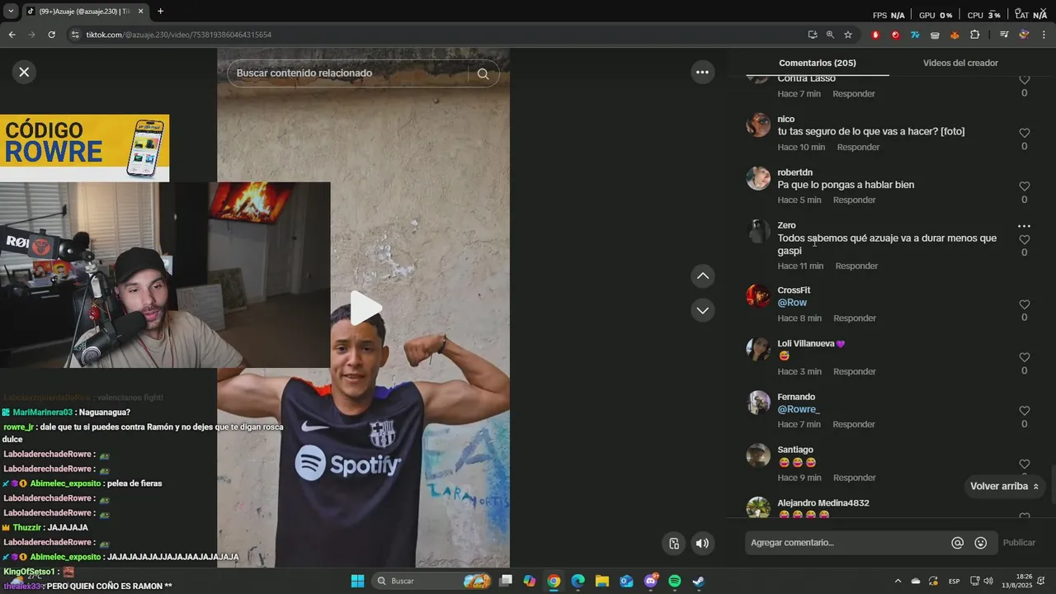This screenshot has height=594, width=1056.
Task: Insert an @ mention in comment
Action: click(957, 543)
